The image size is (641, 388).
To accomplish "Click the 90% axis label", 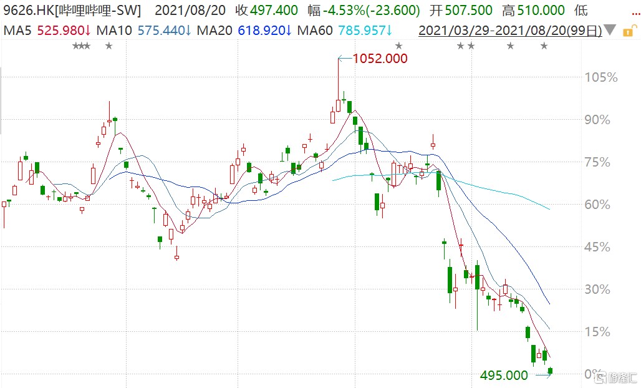I will tap(597, 120).
